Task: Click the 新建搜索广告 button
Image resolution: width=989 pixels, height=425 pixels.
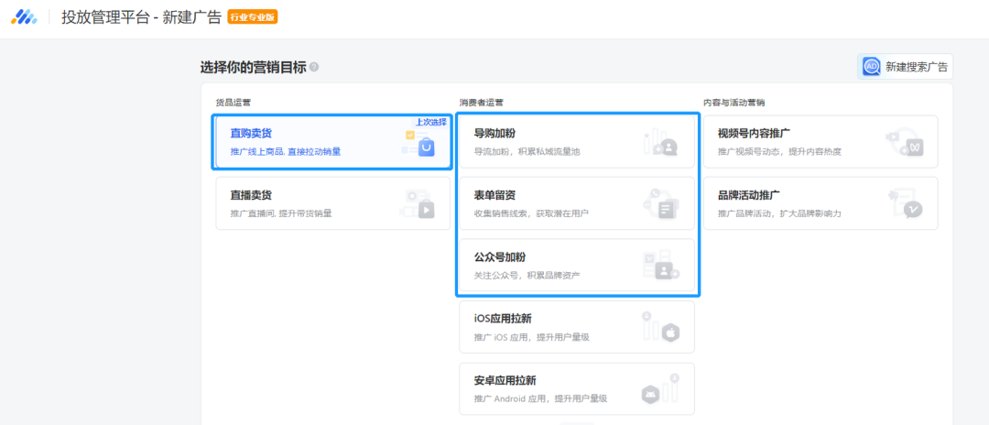Action: pos(905,66)
